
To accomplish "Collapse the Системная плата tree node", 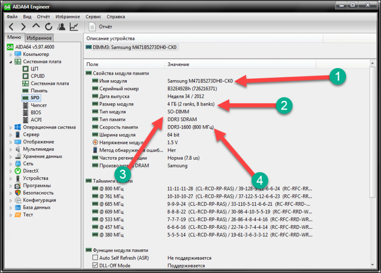I will pos(11,62).
